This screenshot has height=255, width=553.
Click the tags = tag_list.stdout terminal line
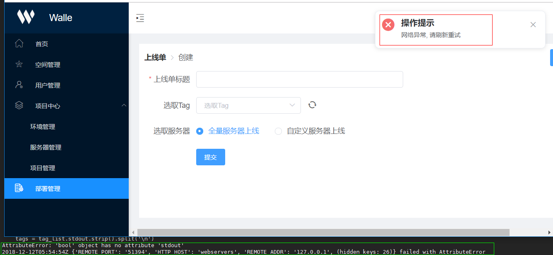85,238
